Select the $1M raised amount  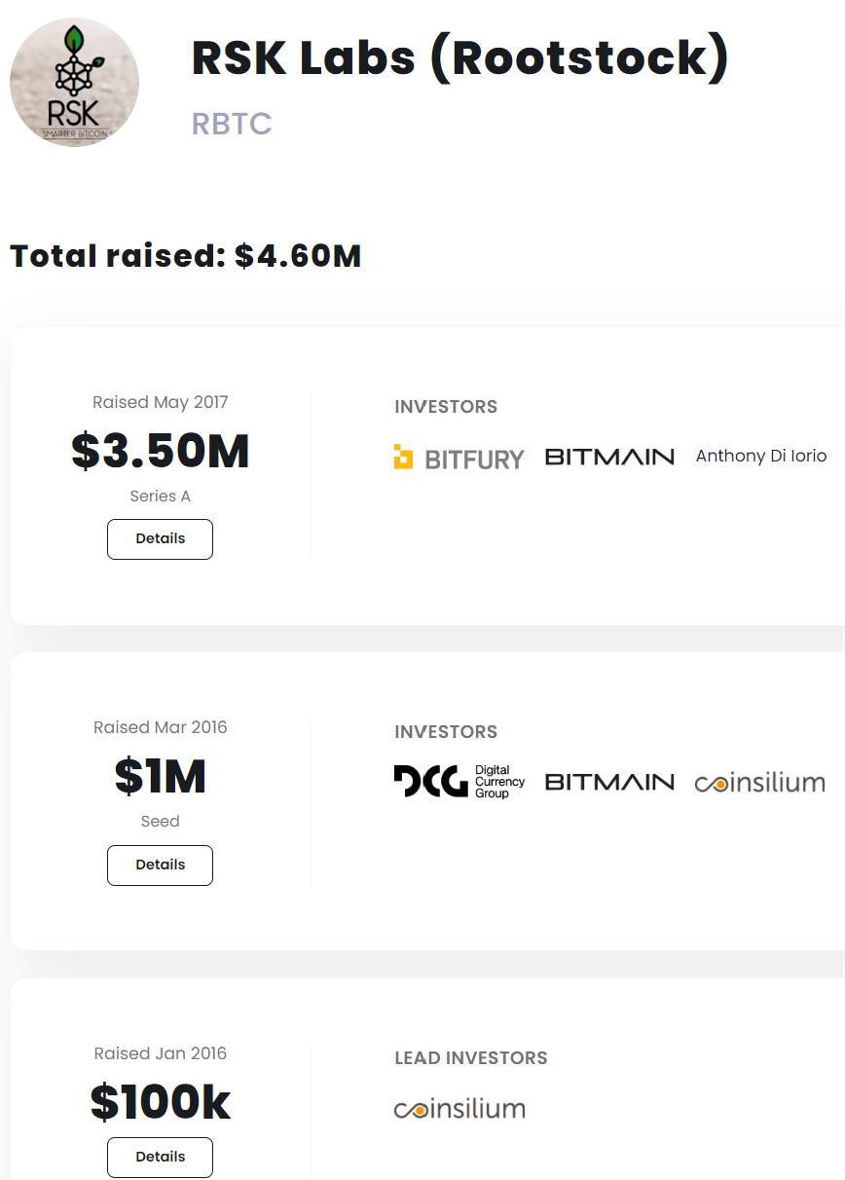pos(161,776)
